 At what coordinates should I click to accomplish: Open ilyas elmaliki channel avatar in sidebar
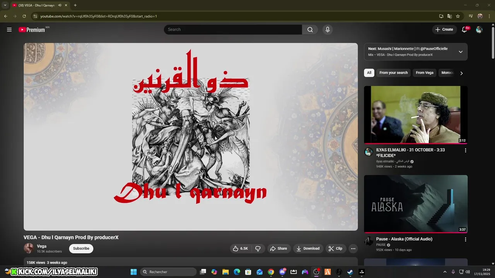click(369, 152)
